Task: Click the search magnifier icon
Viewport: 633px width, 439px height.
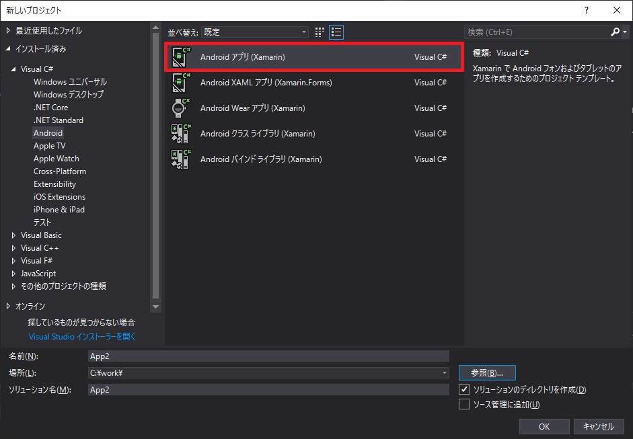Action: pos(615,32)
